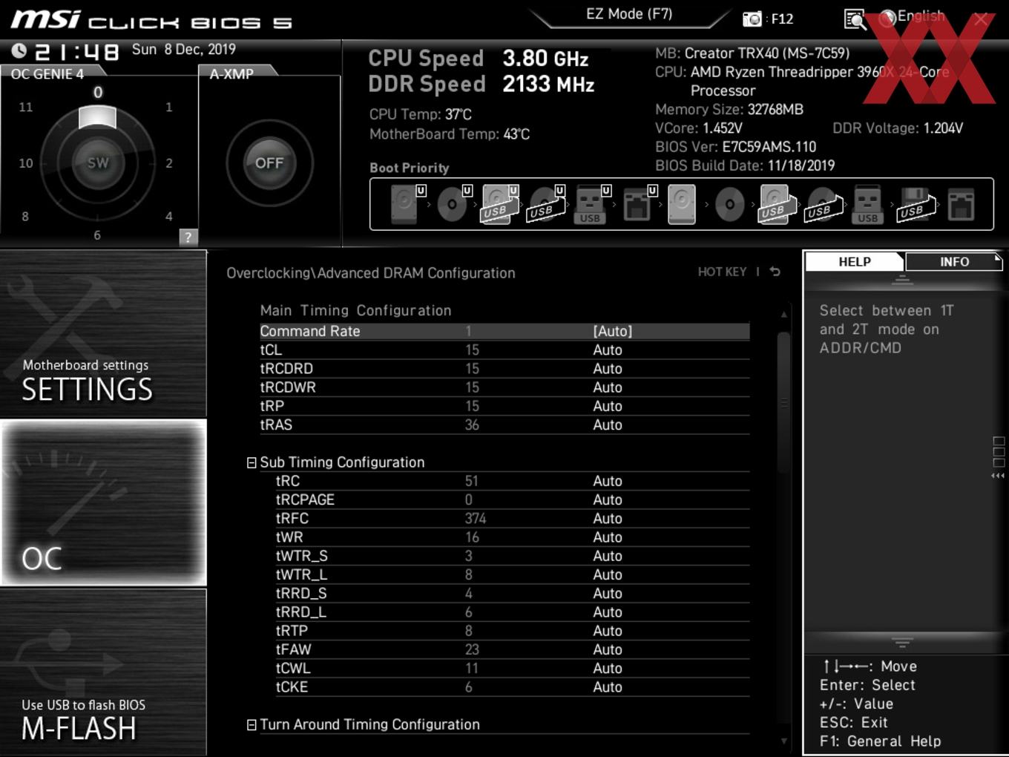Click the hide-panel arrows beside the help pane

pyautogui.click(x=998, y=475)
